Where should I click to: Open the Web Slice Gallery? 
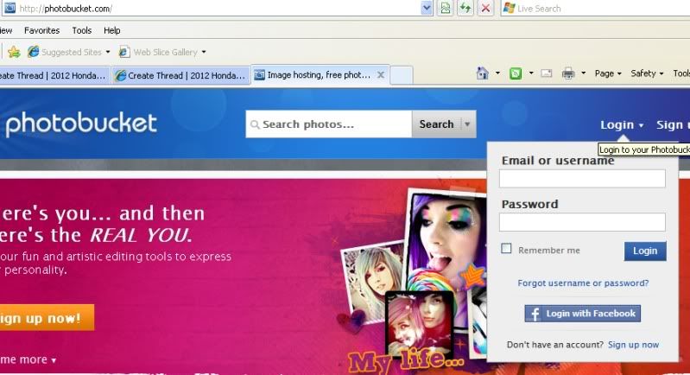[158, 52]
